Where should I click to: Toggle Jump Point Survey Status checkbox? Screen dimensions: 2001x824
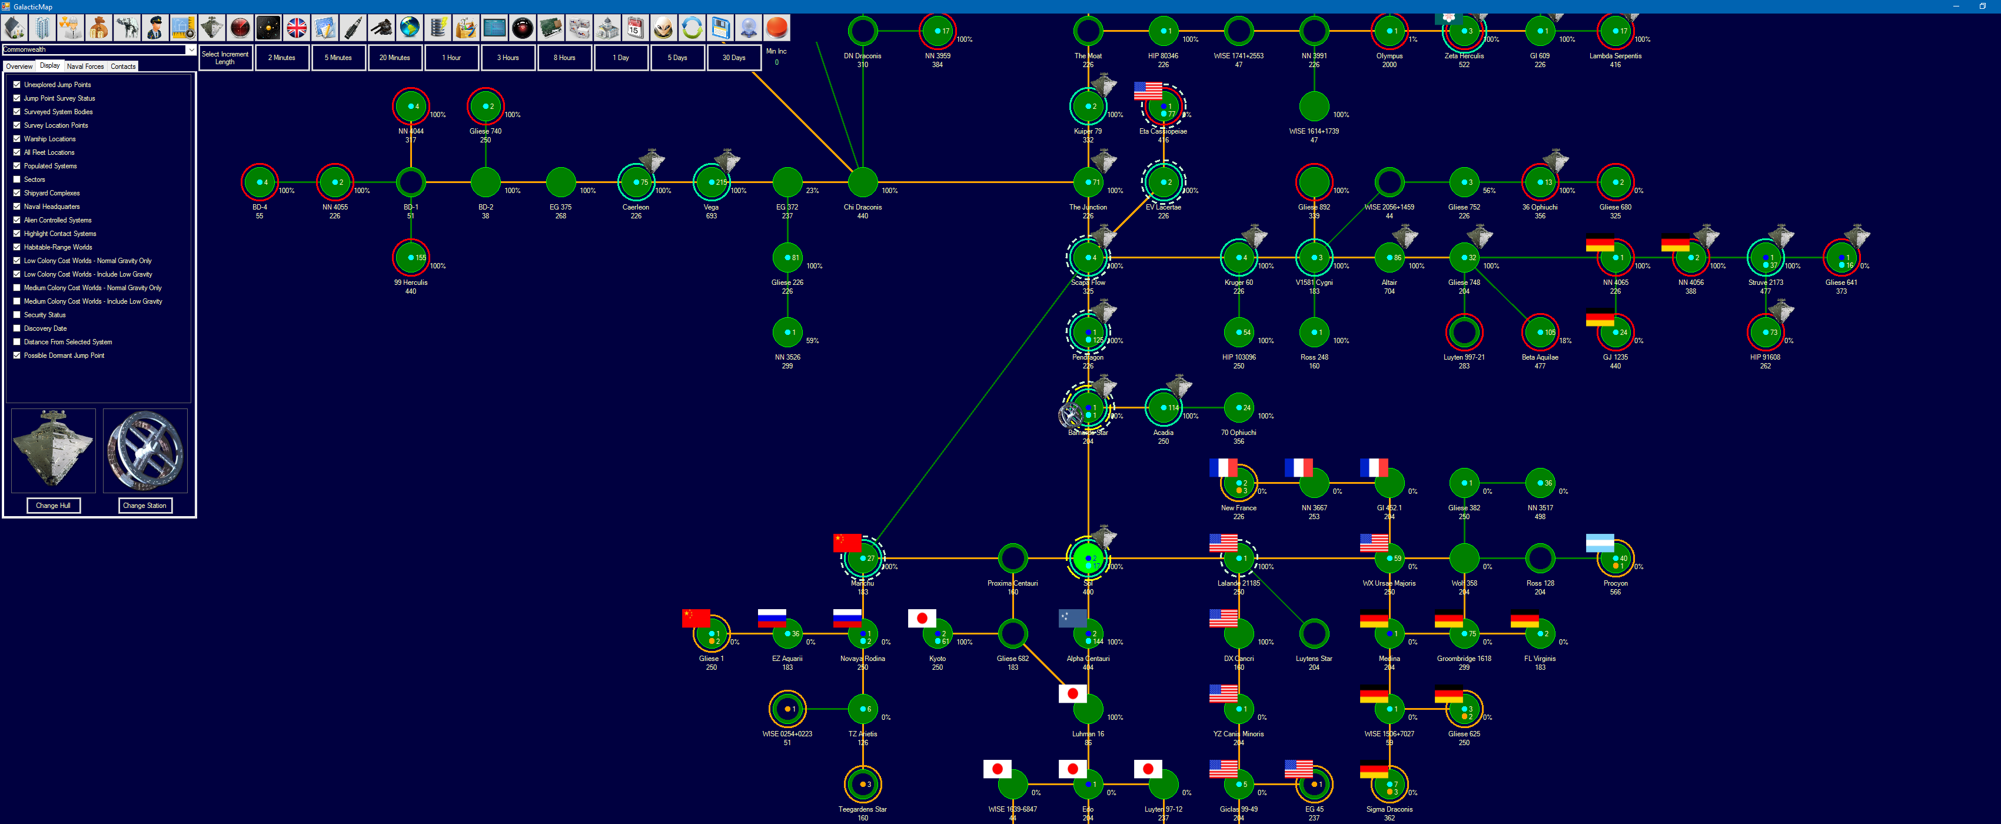[x=17, y=98]
